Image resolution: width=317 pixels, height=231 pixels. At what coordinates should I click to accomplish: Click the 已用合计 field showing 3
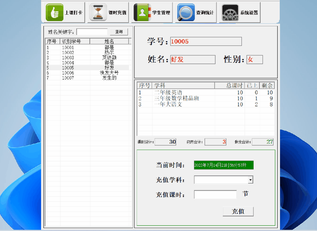(215, 142)
